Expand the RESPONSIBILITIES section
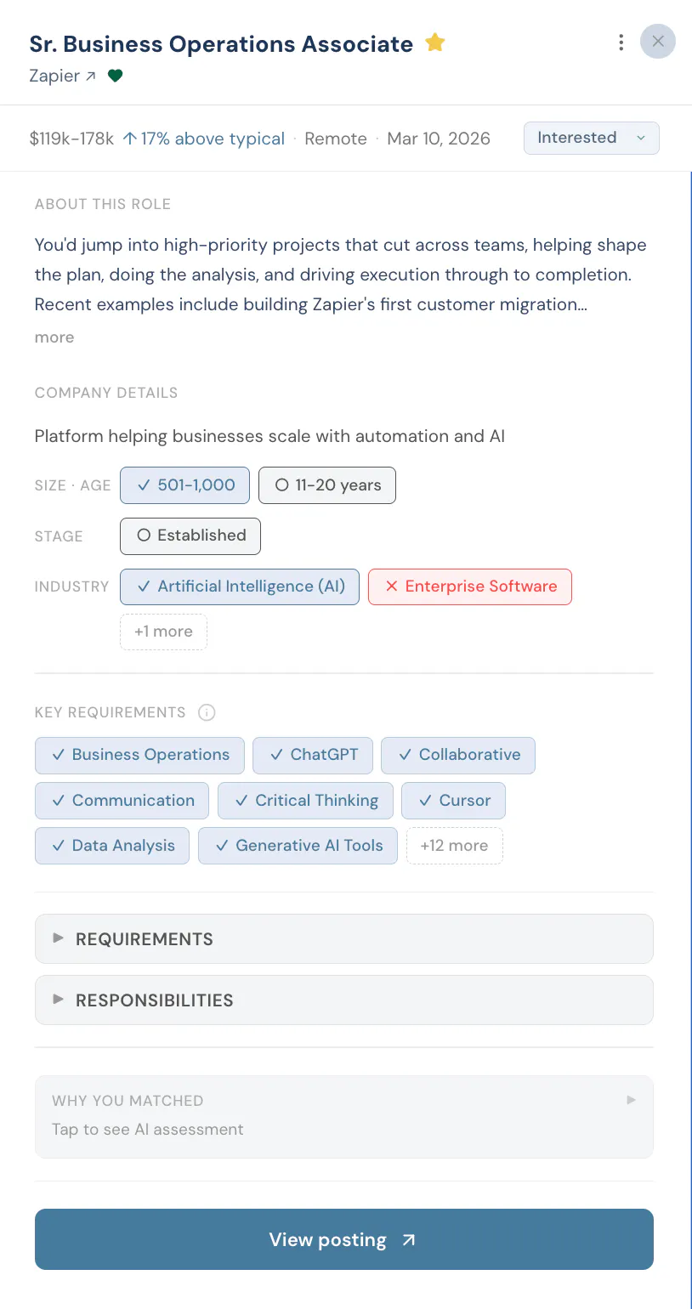 click(x=344, y=1000)
